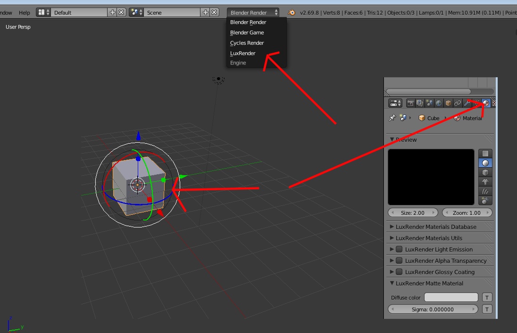
Task: Click the T texture button beside Sigma
Action: 487,309
